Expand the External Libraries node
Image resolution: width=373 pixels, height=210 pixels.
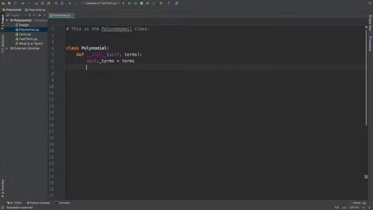pyautogui.click(x=7, y=48)
